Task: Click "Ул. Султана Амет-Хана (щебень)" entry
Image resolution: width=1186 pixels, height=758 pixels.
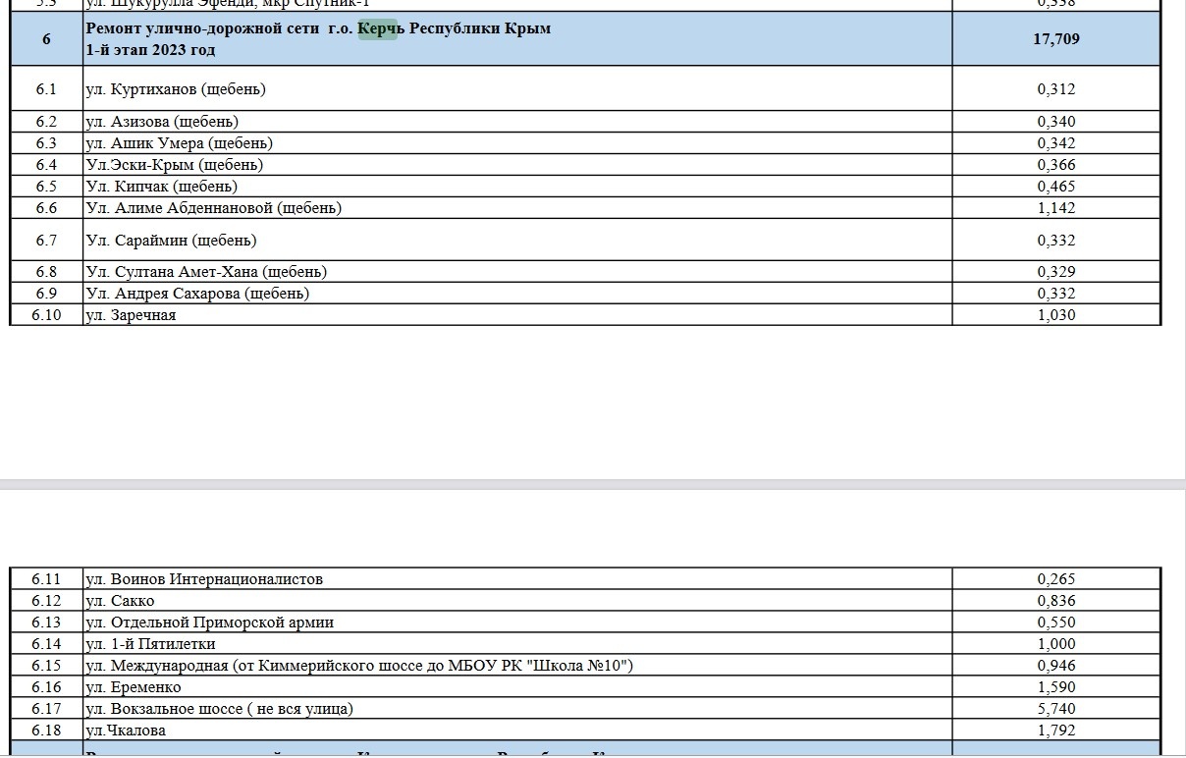Action: pos(206,272)
